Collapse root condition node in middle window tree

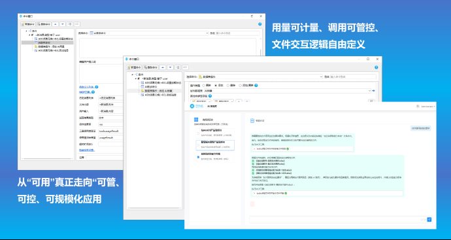(x=133, y=75)
